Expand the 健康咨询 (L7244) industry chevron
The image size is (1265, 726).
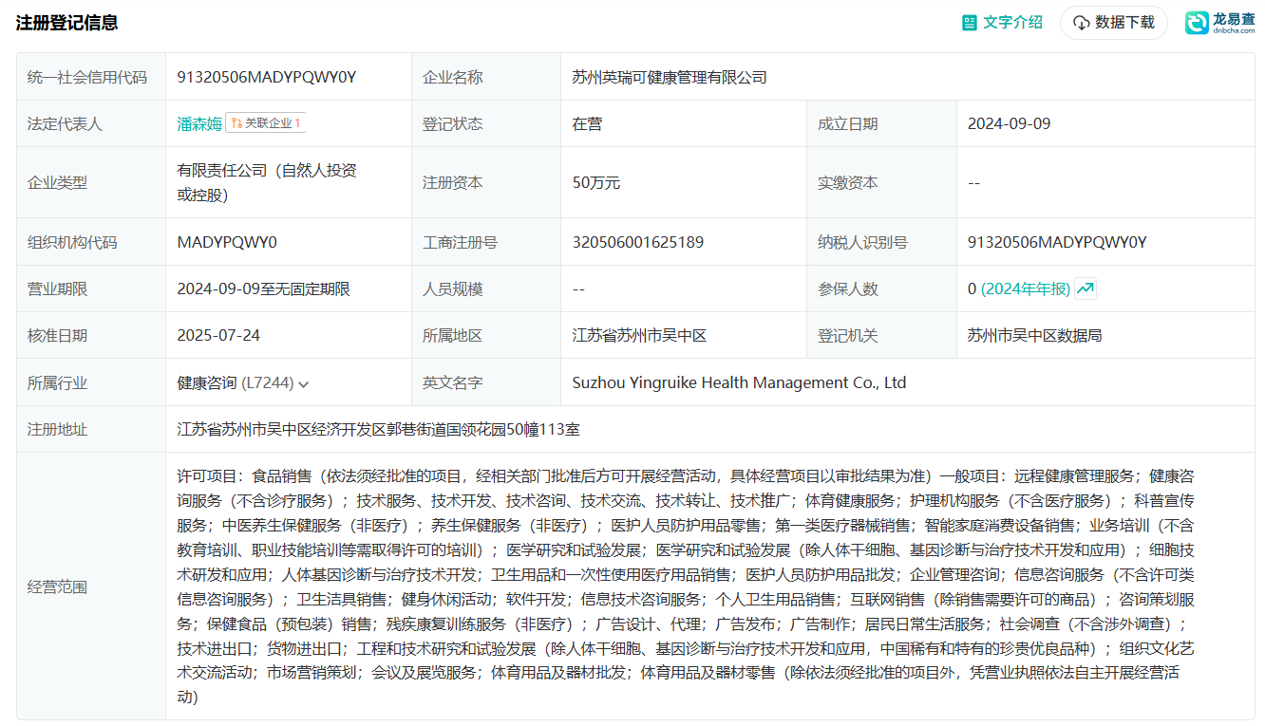click(x=303, y=384)
